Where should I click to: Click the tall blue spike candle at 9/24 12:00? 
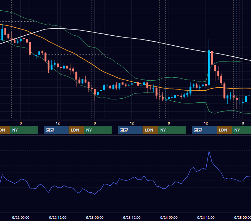(209, 68)
